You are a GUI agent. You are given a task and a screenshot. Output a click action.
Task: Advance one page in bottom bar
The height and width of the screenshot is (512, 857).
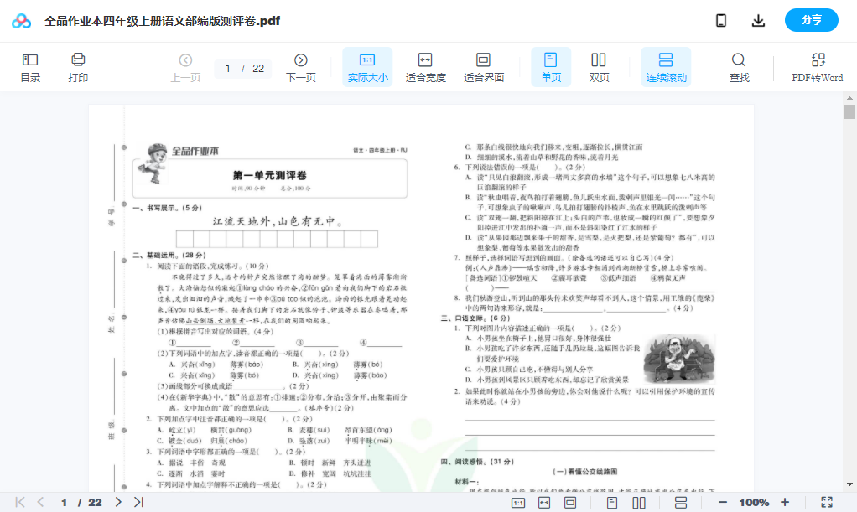pos(118,502)
